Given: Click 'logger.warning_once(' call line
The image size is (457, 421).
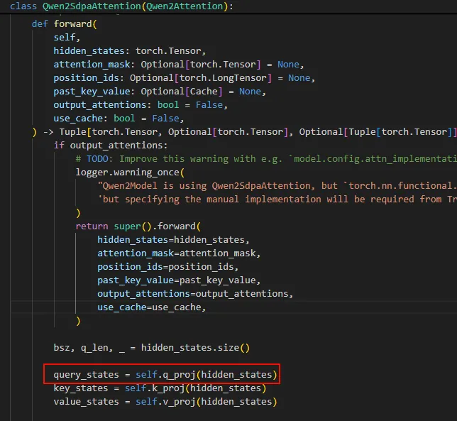Looking at the screenshot, I should click(130, 173).
